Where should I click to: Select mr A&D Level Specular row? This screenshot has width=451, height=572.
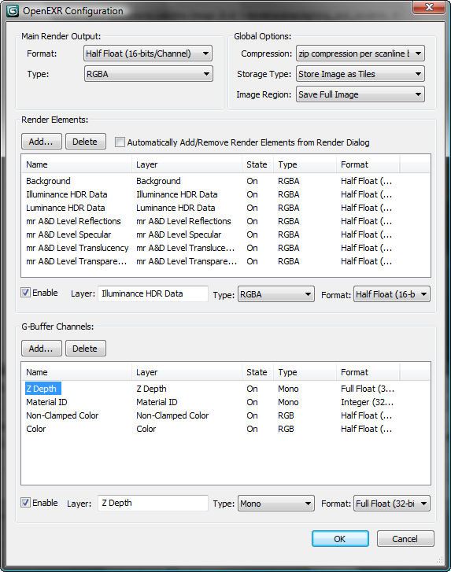coord(225,234)
